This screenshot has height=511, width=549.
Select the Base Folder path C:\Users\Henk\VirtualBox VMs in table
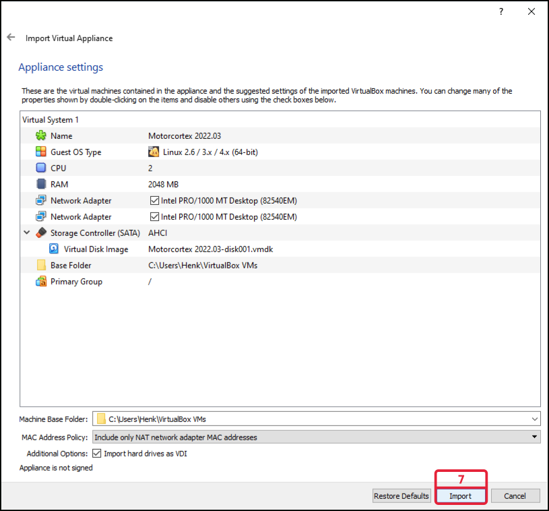click(x=203, y=266)
